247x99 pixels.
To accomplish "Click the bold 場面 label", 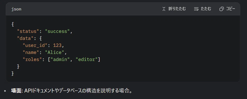I will coord(17,91).
